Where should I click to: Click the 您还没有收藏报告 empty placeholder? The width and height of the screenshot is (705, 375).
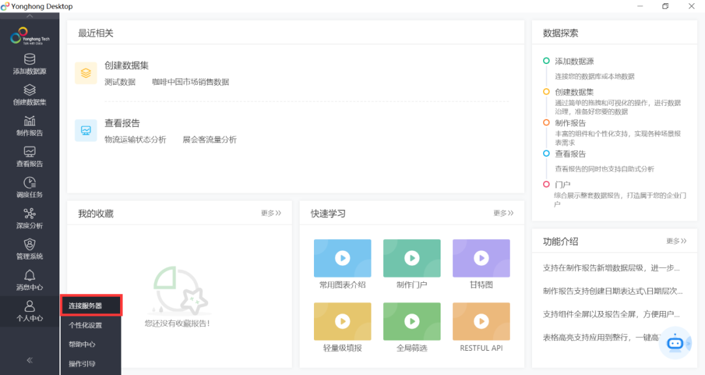click(x=178, y=297)
